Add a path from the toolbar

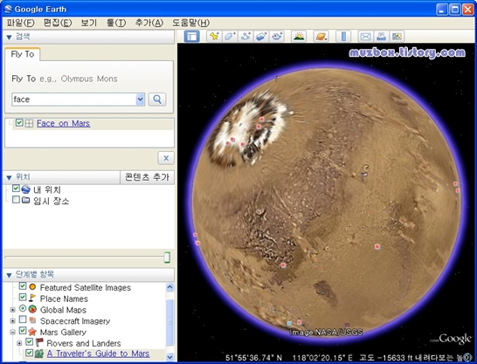pyautogui.click(x=245, y=37)
